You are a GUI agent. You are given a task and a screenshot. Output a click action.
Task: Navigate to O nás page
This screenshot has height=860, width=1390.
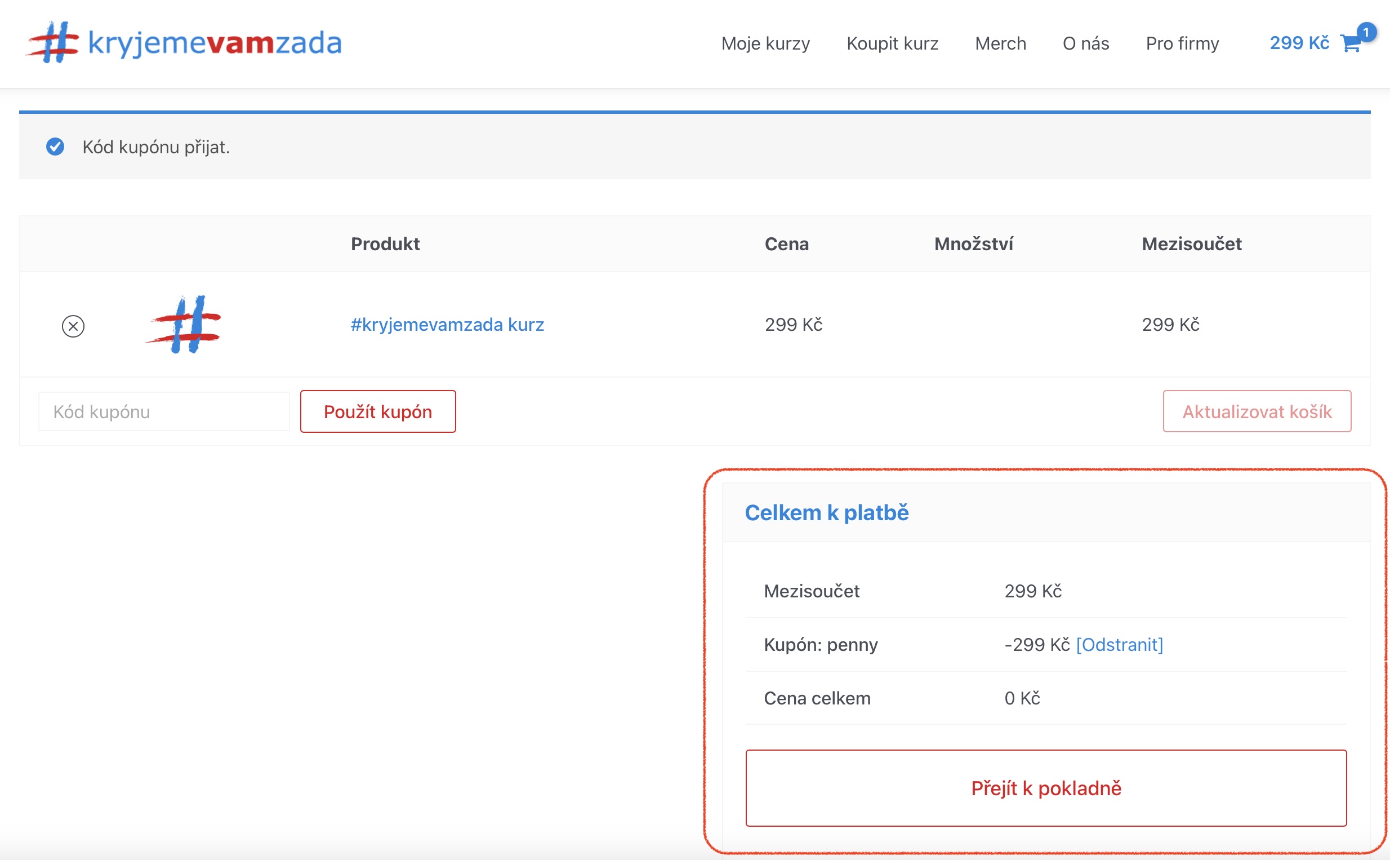1085,43
